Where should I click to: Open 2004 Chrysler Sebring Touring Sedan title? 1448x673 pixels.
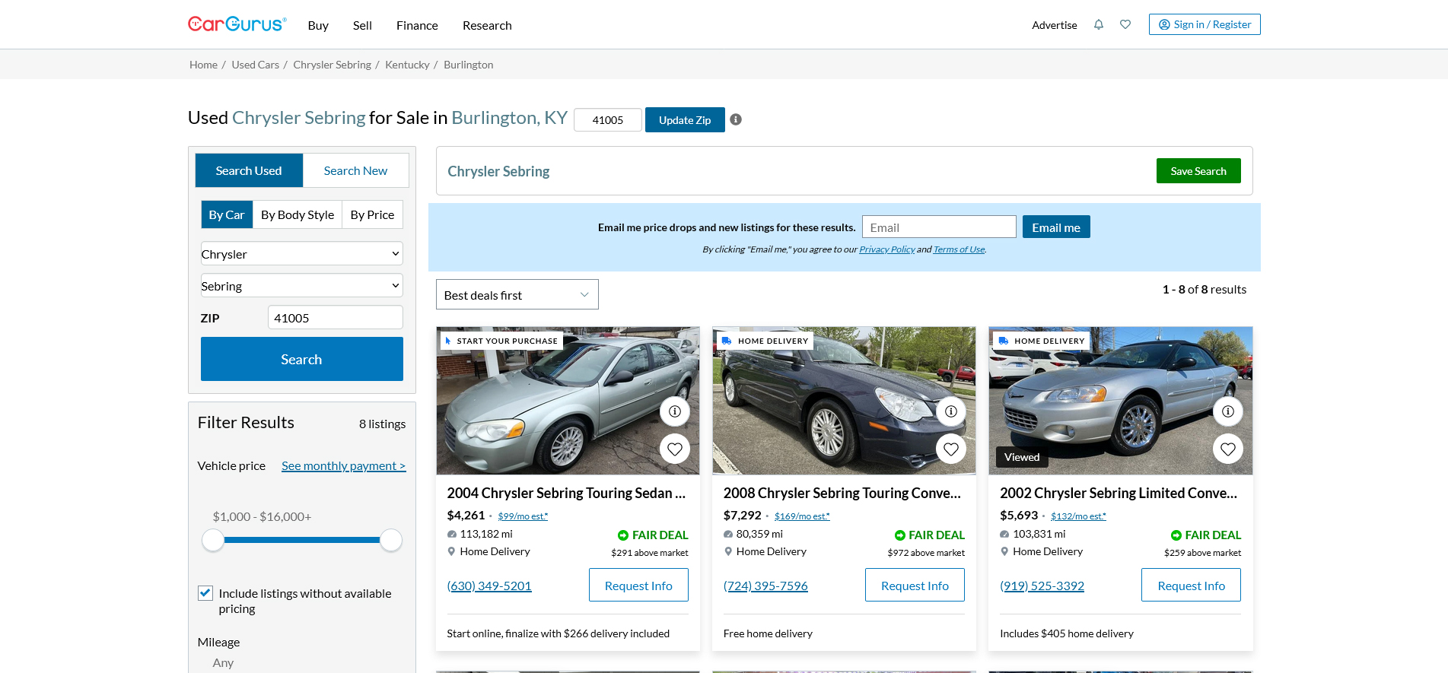[566, 493]
